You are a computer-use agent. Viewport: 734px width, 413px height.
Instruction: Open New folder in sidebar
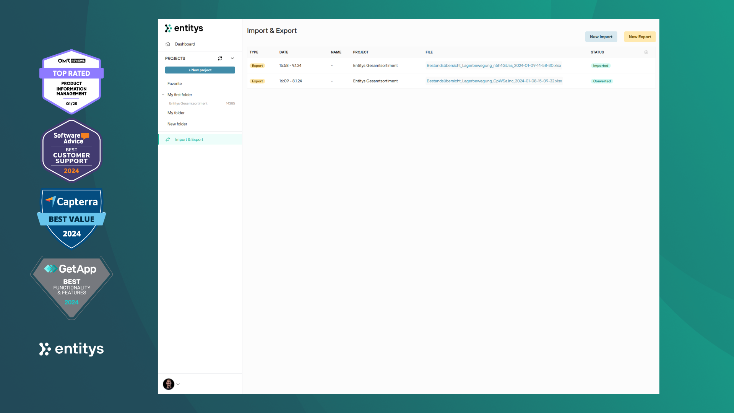tap(177, 124)
